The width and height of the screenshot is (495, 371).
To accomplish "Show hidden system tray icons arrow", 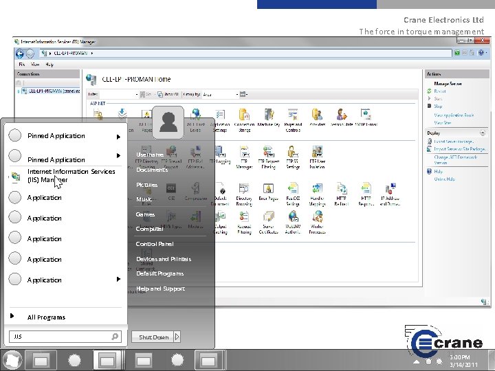I will 417,361.
